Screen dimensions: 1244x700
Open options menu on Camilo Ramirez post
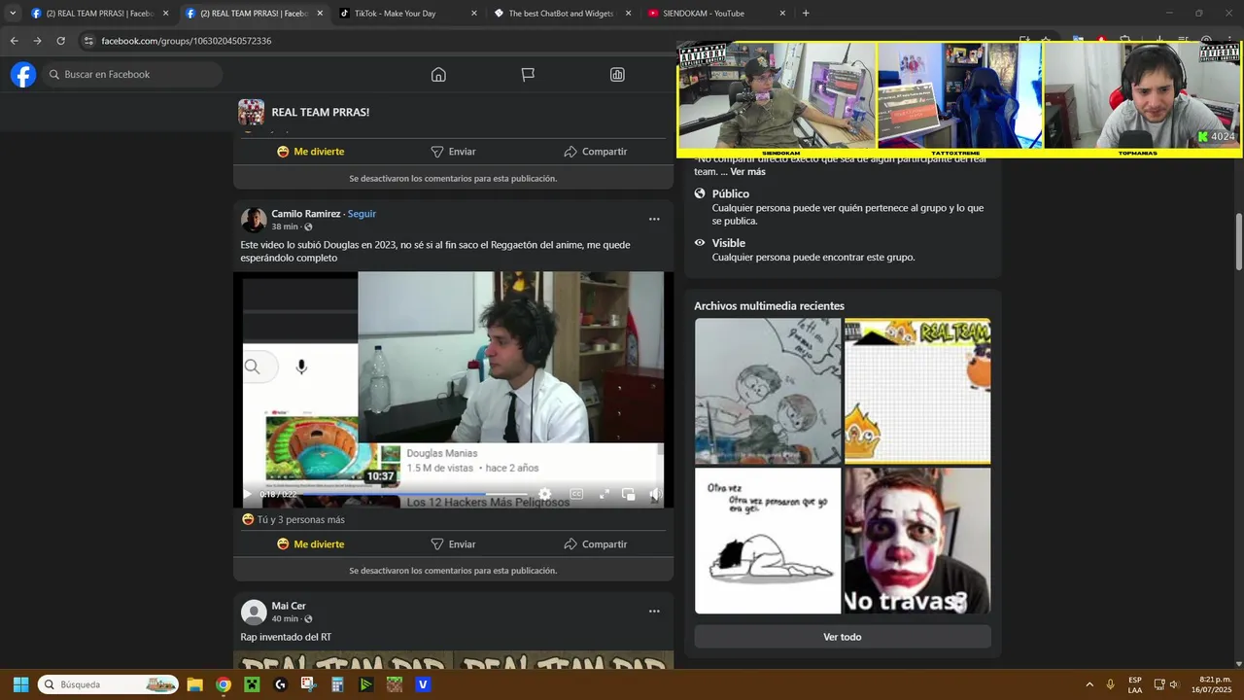coord(654,219)
